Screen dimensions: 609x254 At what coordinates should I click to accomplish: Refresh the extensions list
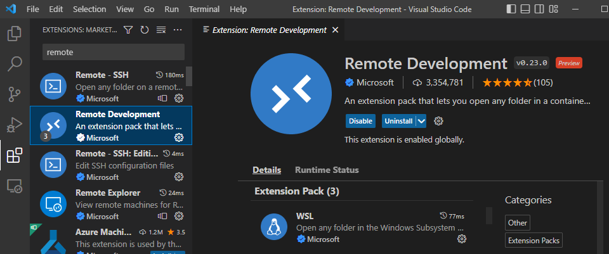[x=145, y=30]
